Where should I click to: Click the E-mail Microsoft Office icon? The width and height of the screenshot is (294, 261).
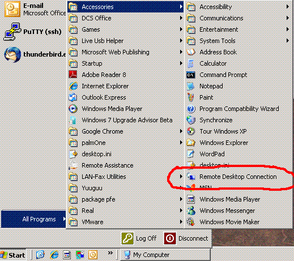pyautogui.click(x=12, y=9)
